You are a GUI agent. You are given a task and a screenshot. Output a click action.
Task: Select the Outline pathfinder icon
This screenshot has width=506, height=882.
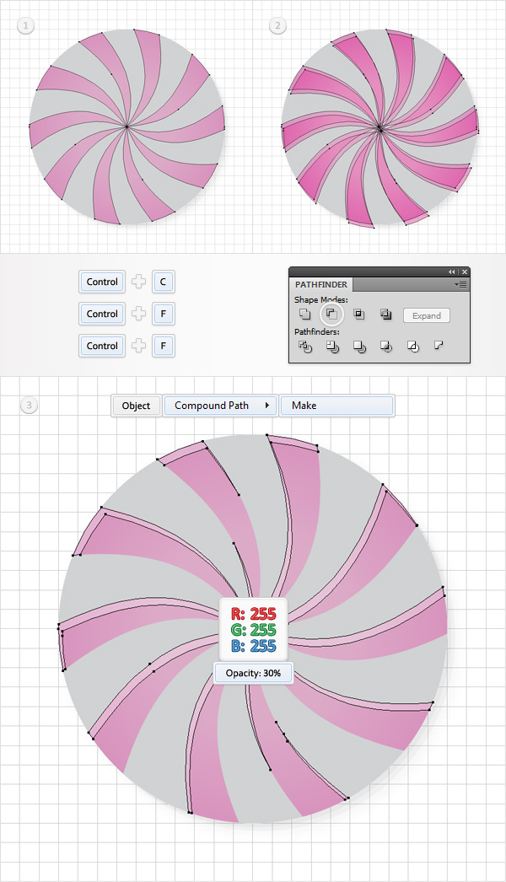[413, 347]
